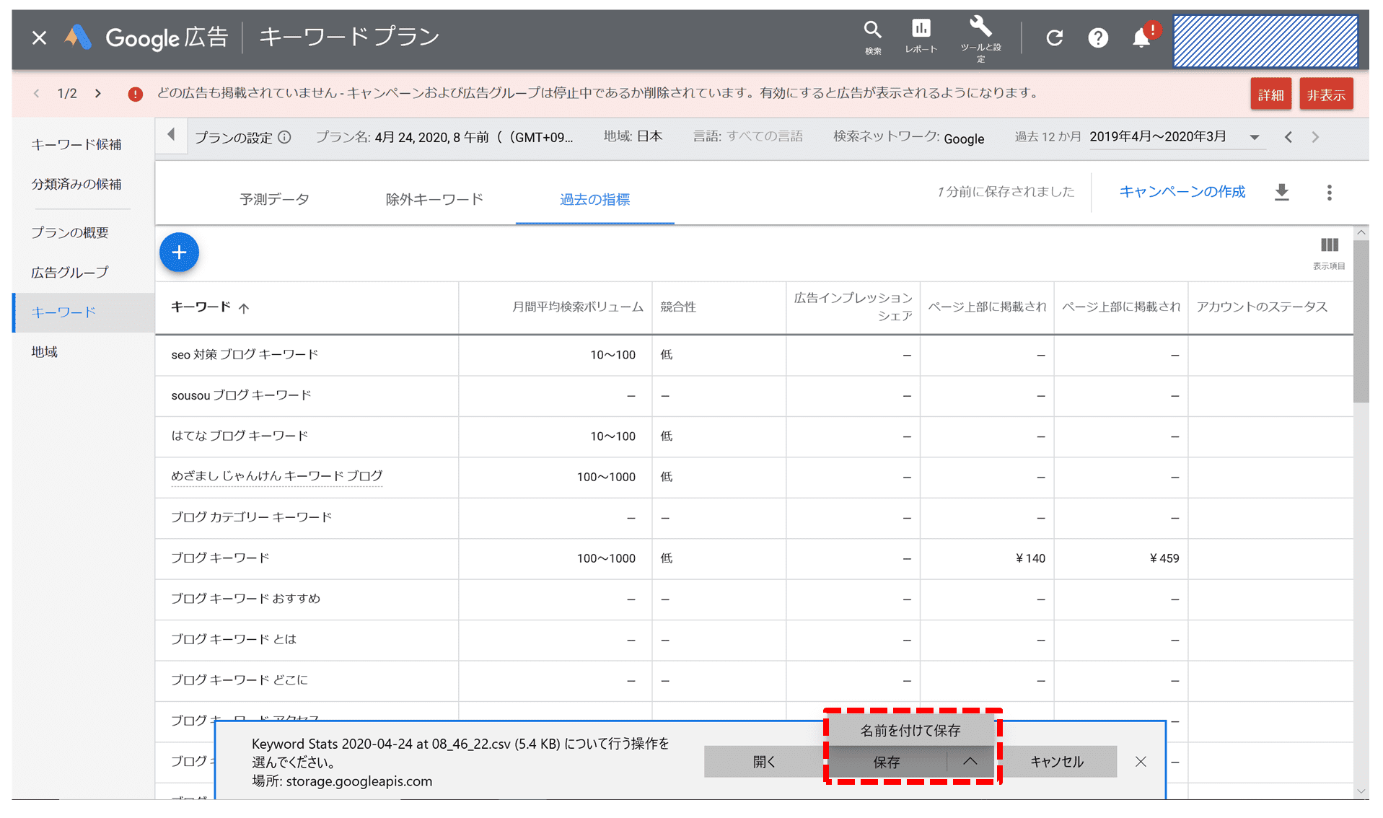Switch to the 過去の指標 tab
The image size is (1383, 818).
(x=594, y=200)
